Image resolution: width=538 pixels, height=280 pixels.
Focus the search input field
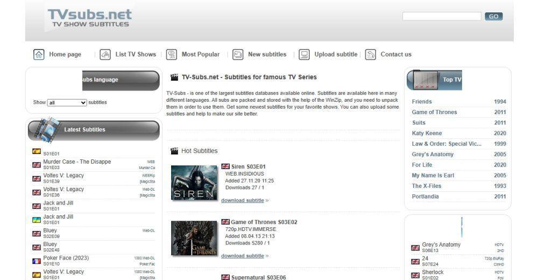coord(442,16)
